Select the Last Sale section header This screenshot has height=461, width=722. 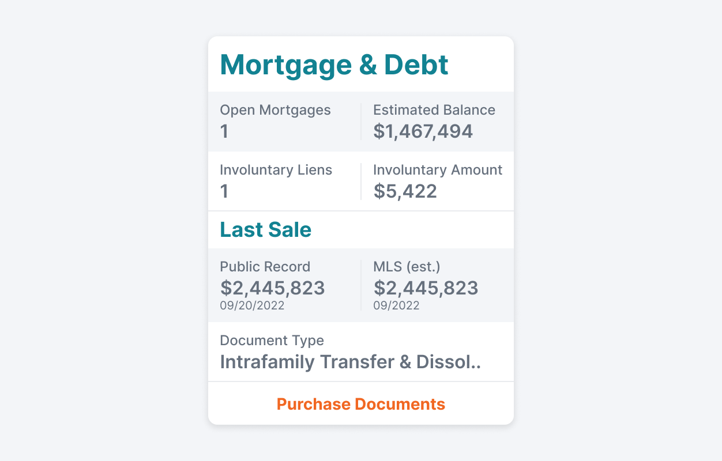(x=265, y=229)
